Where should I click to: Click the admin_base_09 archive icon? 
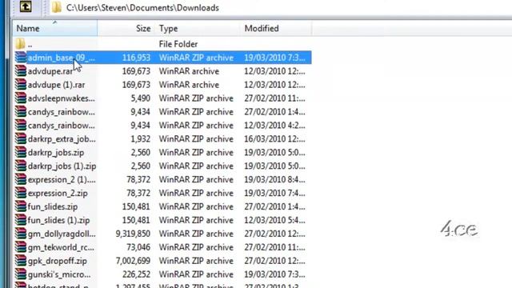[21, 58]
